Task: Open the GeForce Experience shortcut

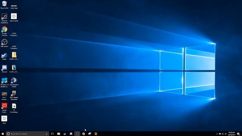Action: click(4, 19)
